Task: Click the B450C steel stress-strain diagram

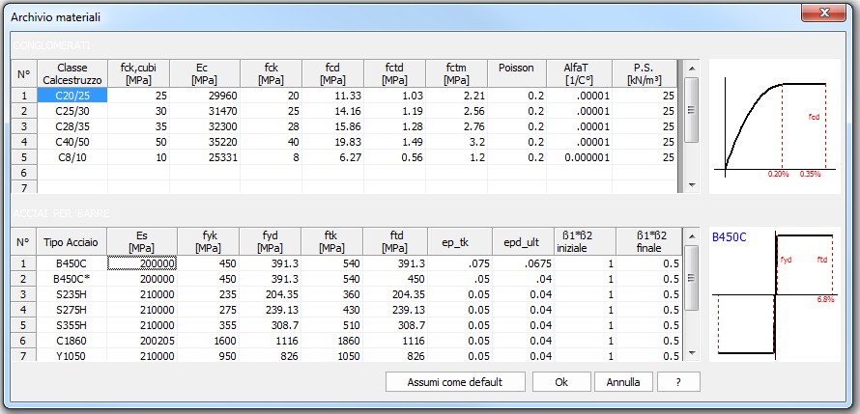Action: pos(774,294)
